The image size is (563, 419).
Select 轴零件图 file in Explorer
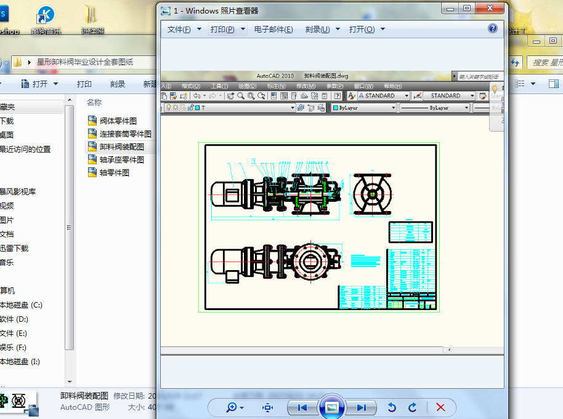point(115,172)
